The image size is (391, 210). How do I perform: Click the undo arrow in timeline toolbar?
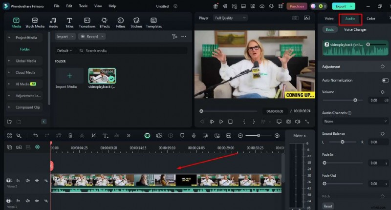[35, 135]
